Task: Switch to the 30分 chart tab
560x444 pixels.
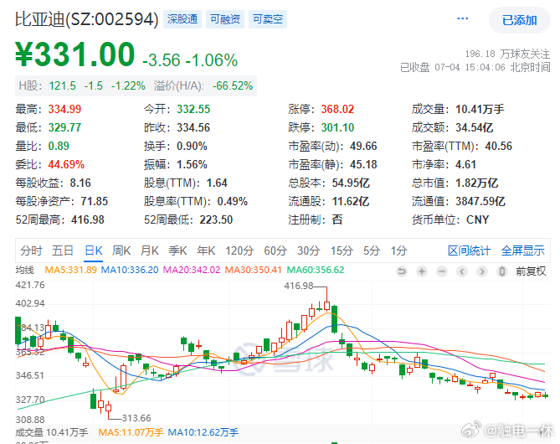Action: tap(309, 250)
